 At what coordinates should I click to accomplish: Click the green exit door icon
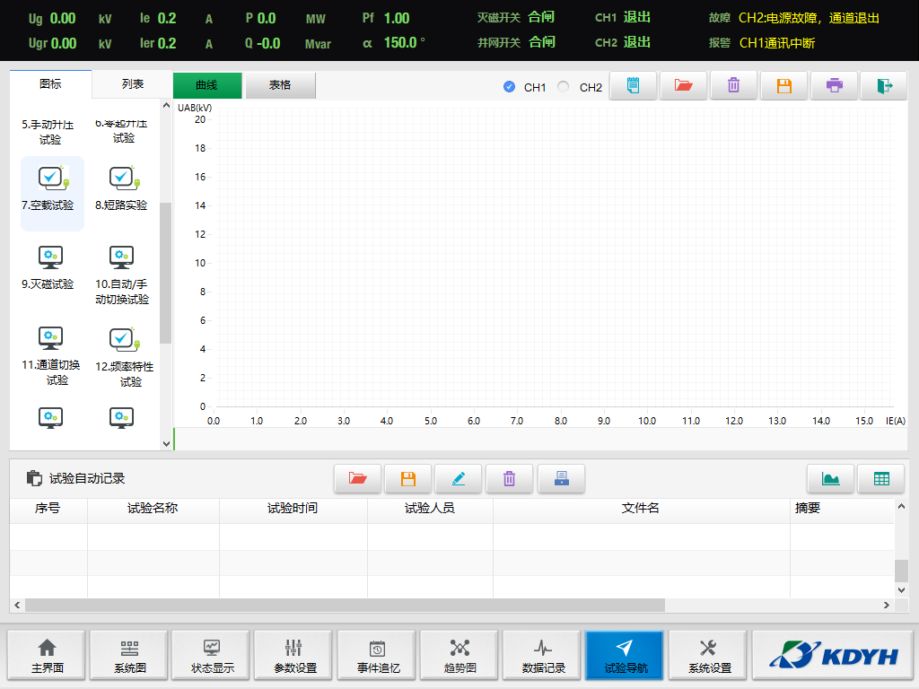click(x=885, y=86)
